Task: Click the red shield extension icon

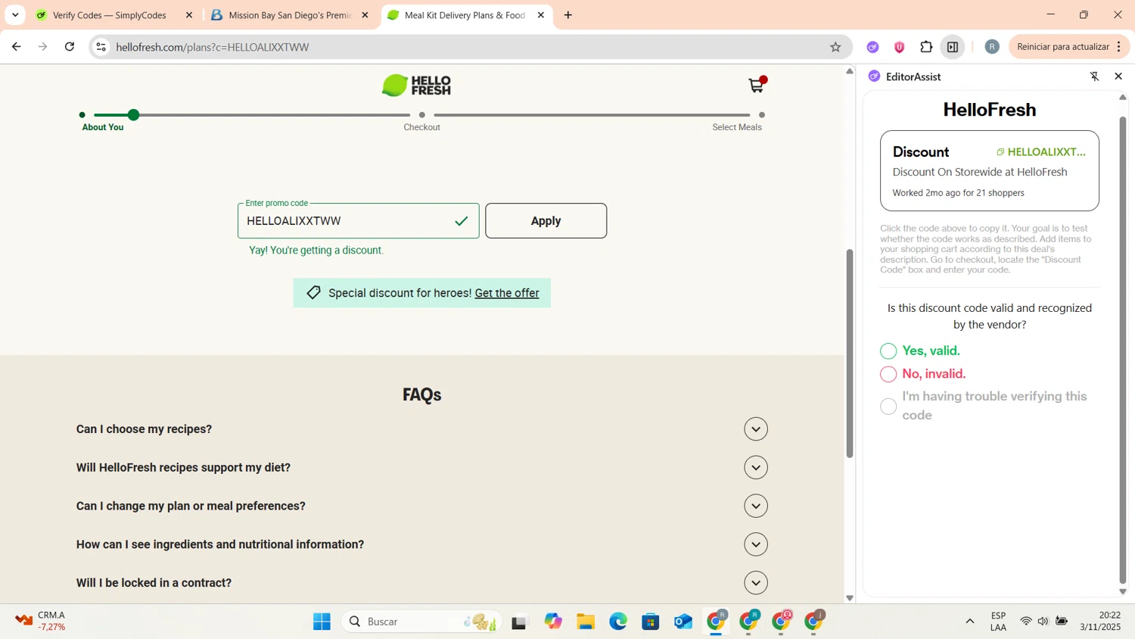Action: (899, 47)
